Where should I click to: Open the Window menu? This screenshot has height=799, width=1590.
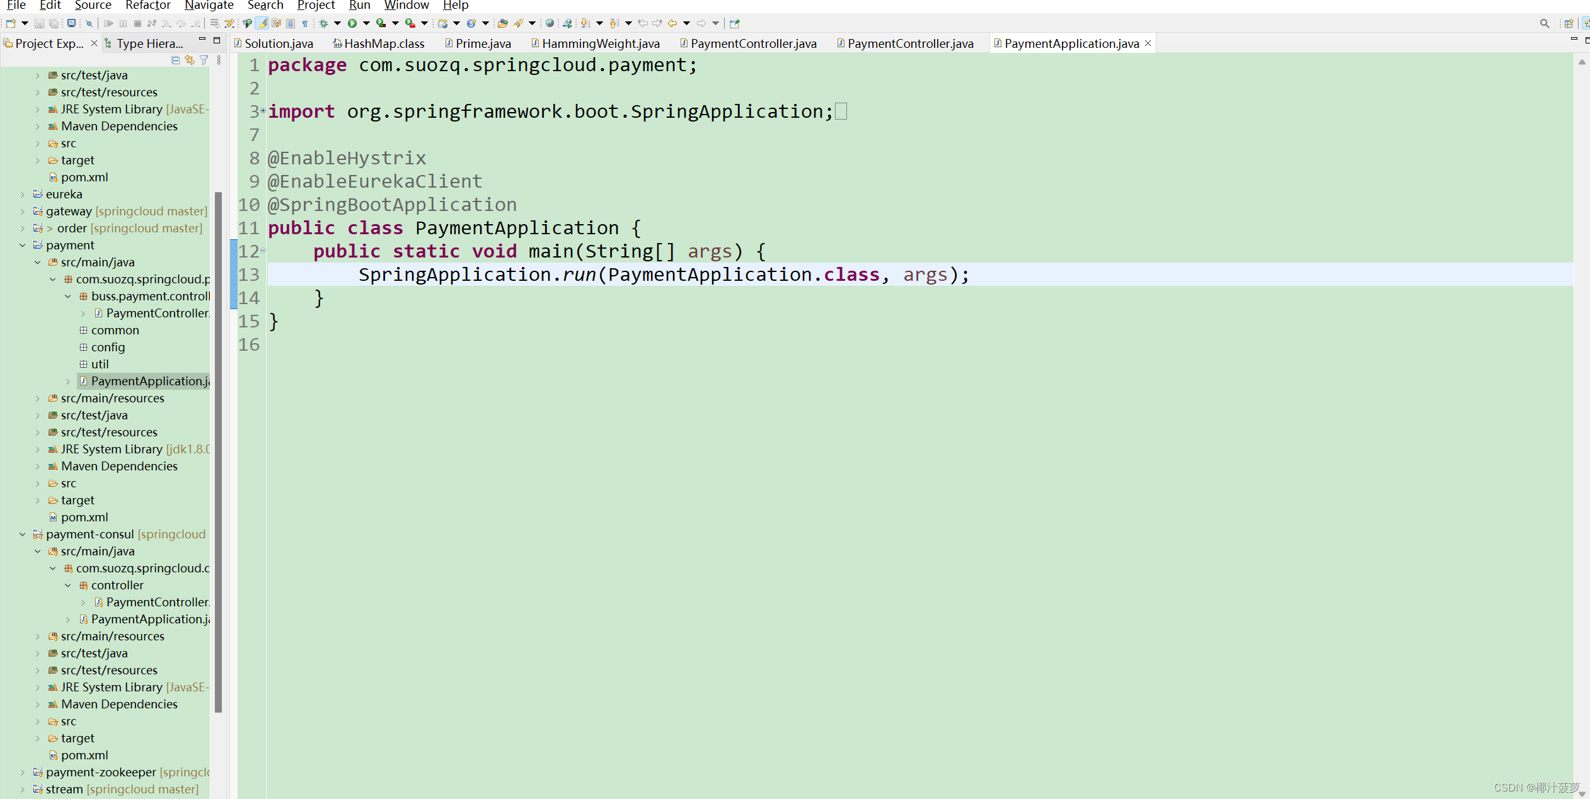click(406, 6)
